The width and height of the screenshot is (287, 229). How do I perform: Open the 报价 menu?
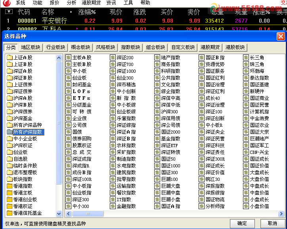point(54,3)
